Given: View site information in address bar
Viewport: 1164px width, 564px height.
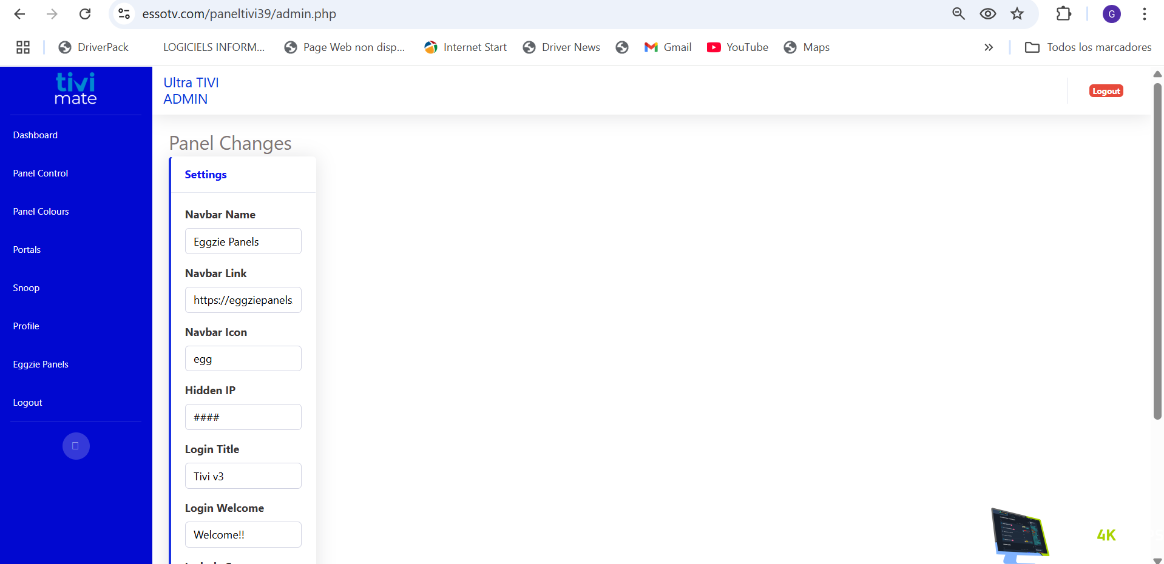Looking at the screenshot, I should pos(124,14).
